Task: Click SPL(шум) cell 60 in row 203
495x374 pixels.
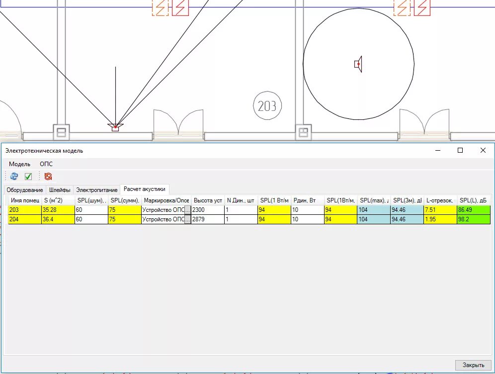Action: pos(91,210)
